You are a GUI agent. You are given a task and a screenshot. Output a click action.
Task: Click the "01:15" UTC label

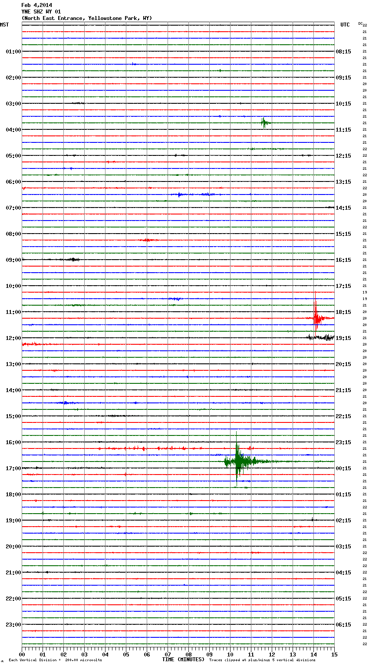pyautogui.click(x=343, y=495)
